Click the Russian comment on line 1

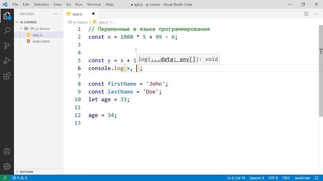point(149,29)
